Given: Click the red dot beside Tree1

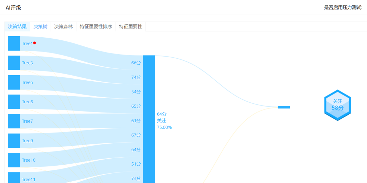Looking at the screenshot, I should (34, 43).
